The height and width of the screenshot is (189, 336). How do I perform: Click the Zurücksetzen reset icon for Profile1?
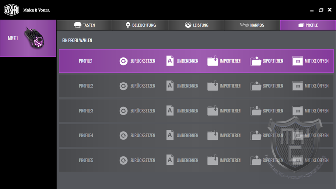coord(123,61)
